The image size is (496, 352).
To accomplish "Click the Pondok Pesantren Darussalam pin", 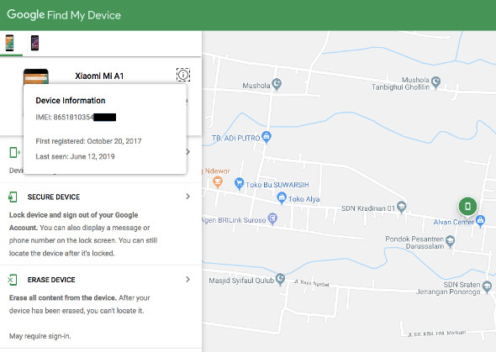I will point(450,242).
